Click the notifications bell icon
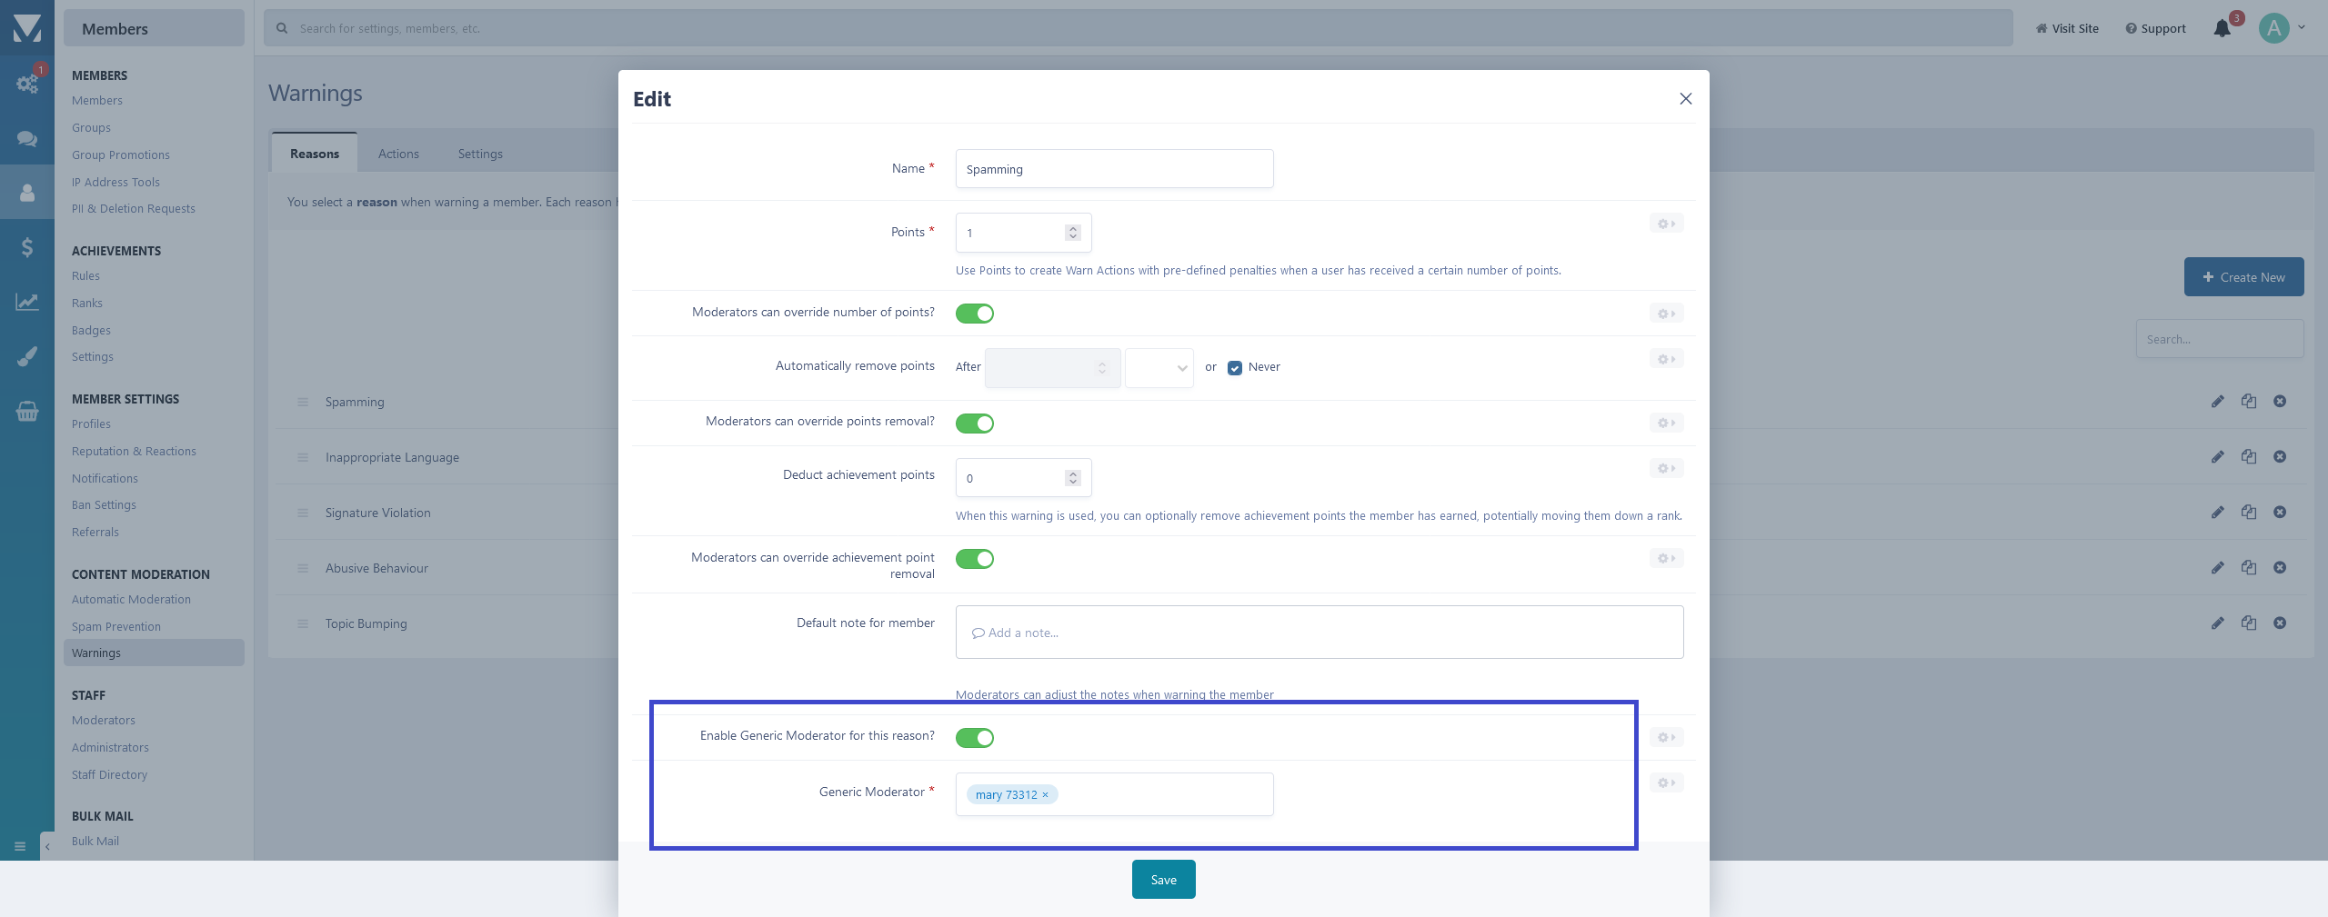 point(2222,28)
